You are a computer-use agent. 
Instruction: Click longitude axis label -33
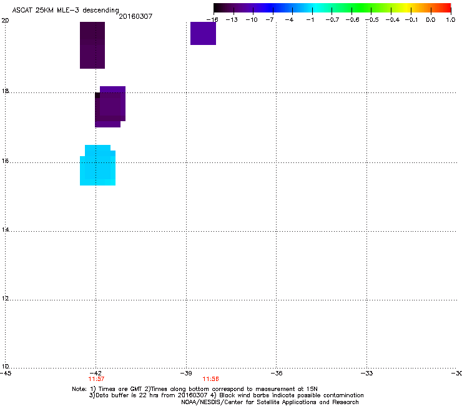coord(367,373)
